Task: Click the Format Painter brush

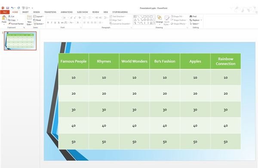Action: point(16,24)
